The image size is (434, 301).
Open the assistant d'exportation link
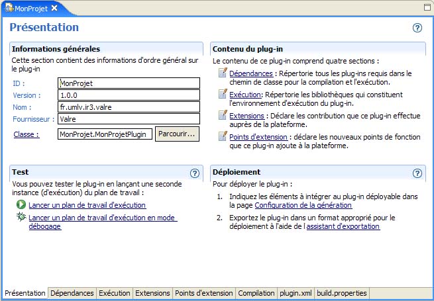point(343,226)
